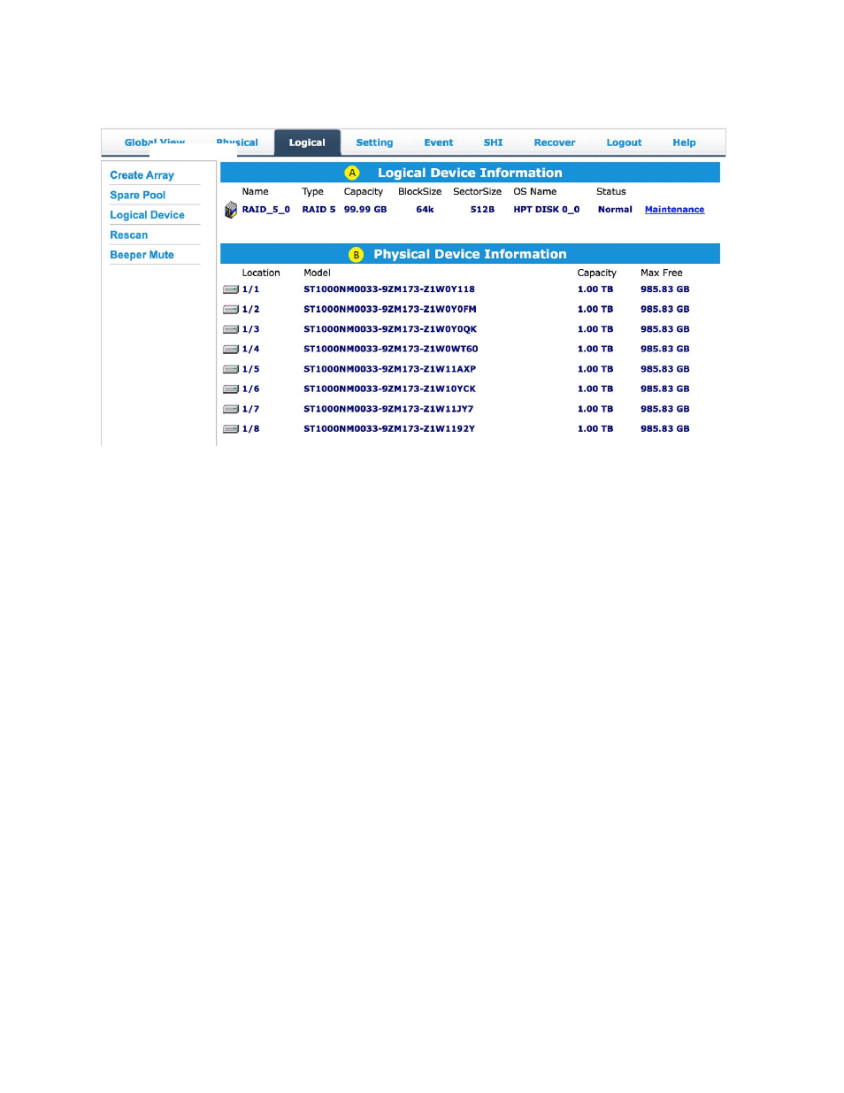
Task: Click the disk icon for location 1/5
Action: [x=231, y=369]
